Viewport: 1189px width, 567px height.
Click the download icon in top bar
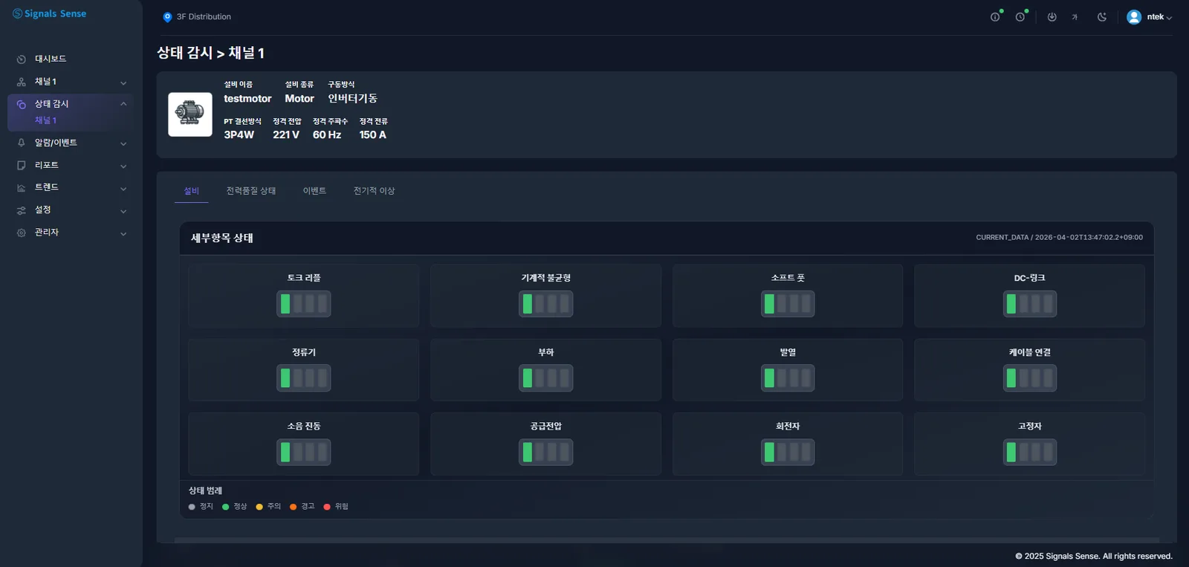point(1052,17)
